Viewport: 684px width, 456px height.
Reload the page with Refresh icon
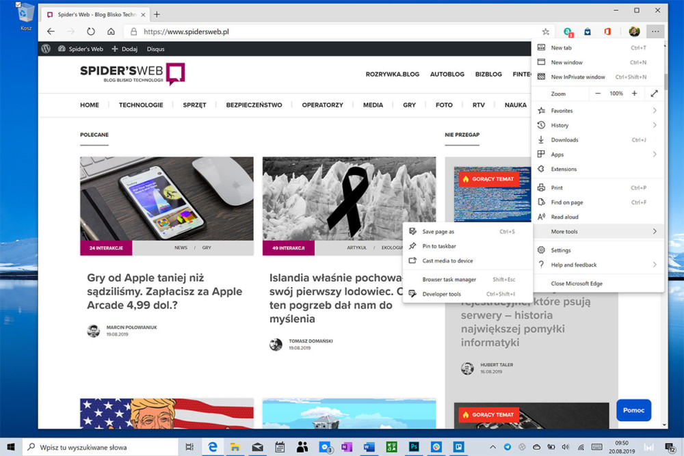click(91, 31)
